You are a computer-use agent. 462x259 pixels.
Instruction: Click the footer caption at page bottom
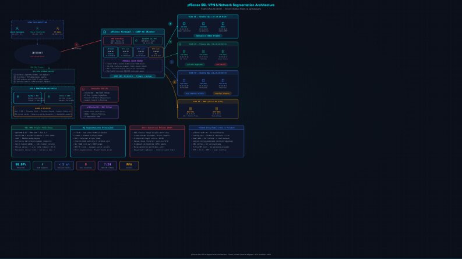(231, 254)
